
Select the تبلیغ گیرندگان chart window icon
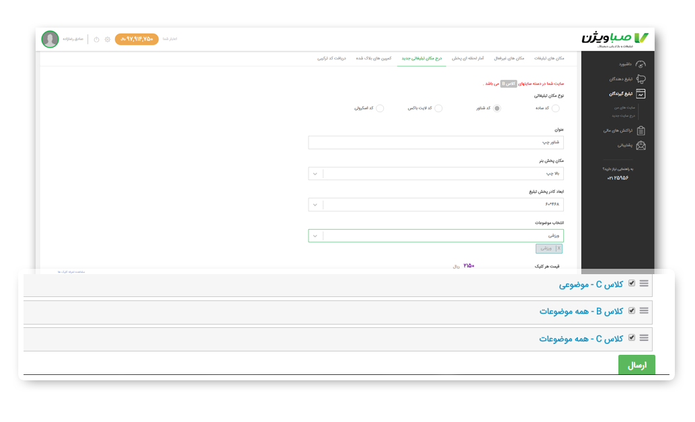[x=641, y=93]
